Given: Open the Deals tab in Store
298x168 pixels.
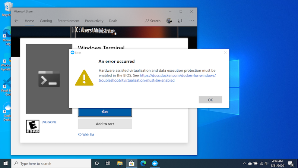Looking at the screenshot, I should (x=113, y=21).
